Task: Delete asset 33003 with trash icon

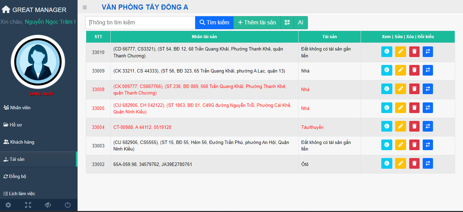Action: point(414,145)
